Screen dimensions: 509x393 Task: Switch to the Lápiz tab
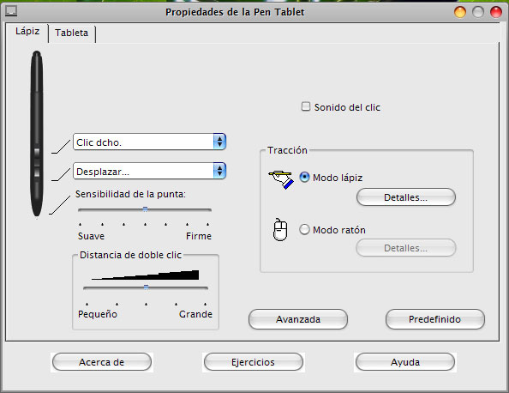tap(27, 32)
